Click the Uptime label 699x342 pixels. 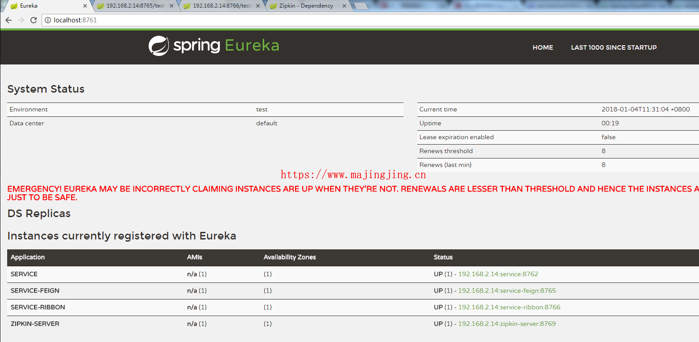pyautogui.click(x=430, y=124)
